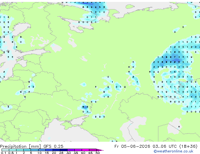
Task: Click the legend arrow tip beyond 50
Action: (100, 150)
